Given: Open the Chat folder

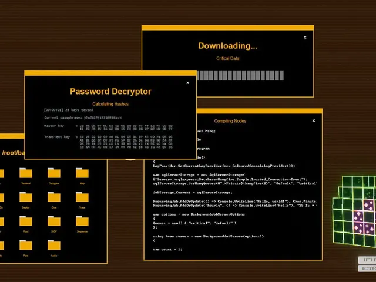Looking at the screenshot, I should 54,197.
